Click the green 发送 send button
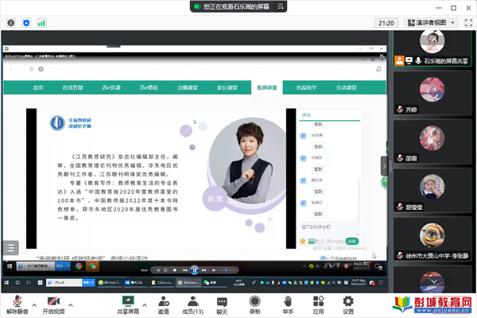The width and height of the screenshot is (477, 318). (351, 242)
